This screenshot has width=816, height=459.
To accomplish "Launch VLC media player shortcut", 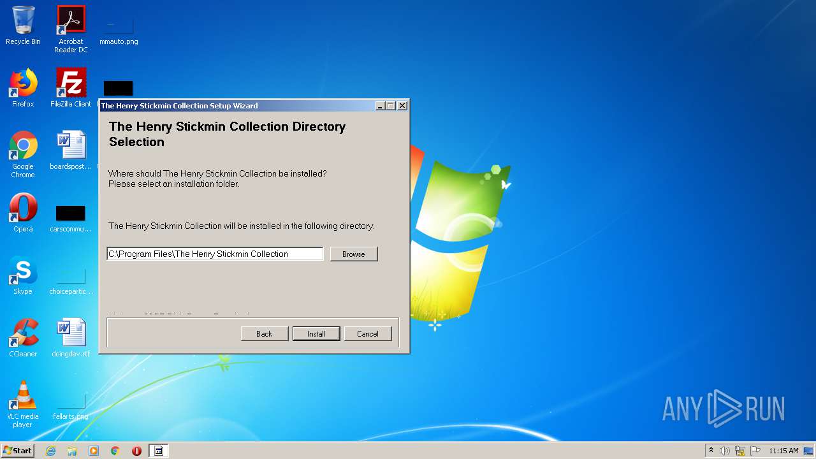I will pos(23,404).
